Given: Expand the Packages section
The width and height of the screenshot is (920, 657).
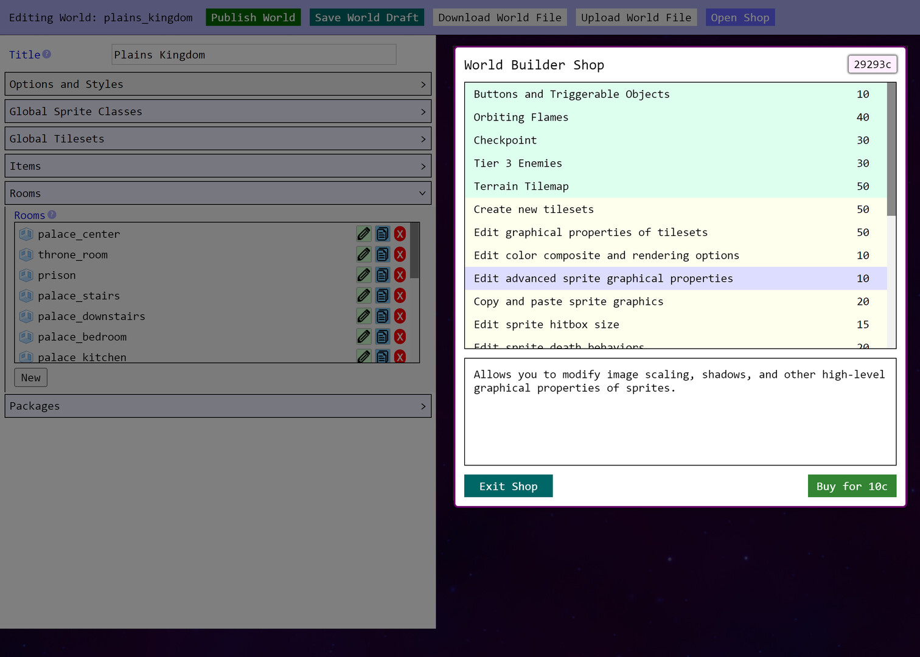Looking at the screenshot, I should point(218,406).
